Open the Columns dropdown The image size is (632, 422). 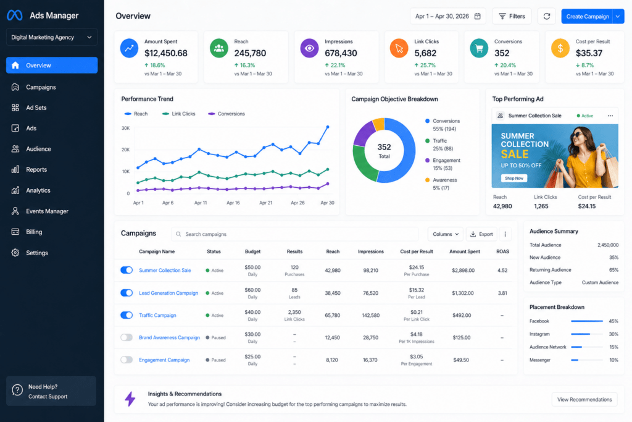coord(446,234)
